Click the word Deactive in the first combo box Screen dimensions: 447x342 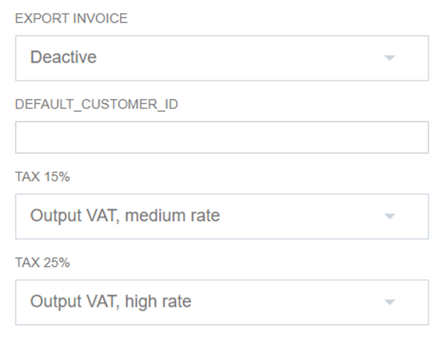pos(63,57)
